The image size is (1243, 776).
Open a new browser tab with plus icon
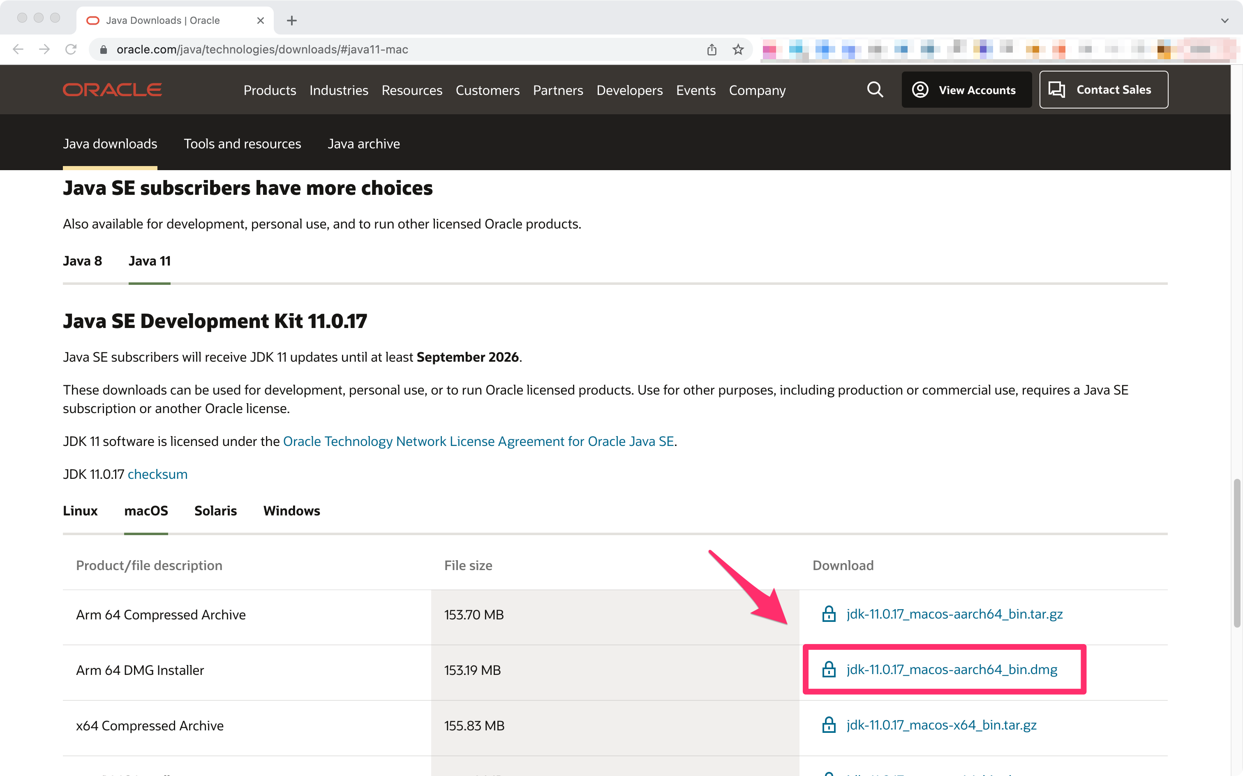point(291,21)
